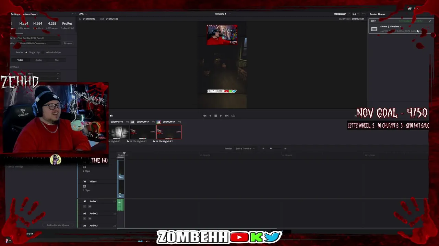
Task: Open the Render Settings panel title
Action: 24,14
